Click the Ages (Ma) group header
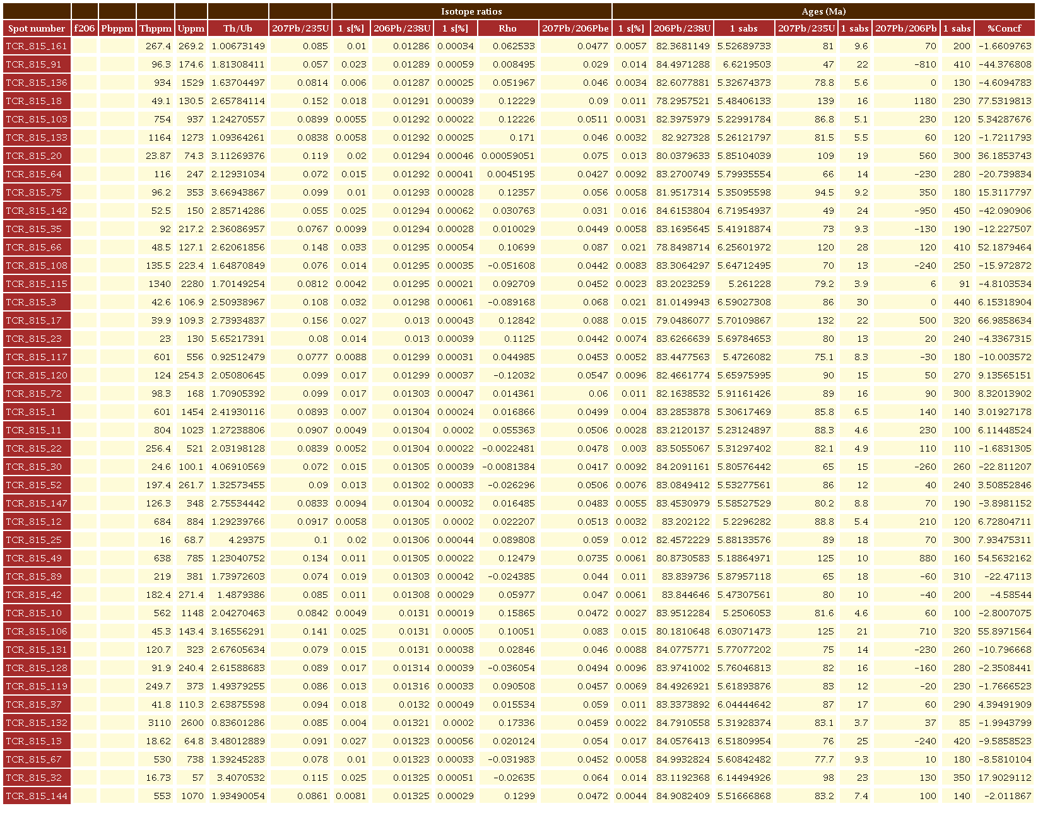1038x818 pixels. (x=823, y=11)
